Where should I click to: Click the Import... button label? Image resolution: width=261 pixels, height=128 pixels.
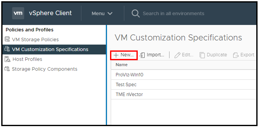(155, 55)
